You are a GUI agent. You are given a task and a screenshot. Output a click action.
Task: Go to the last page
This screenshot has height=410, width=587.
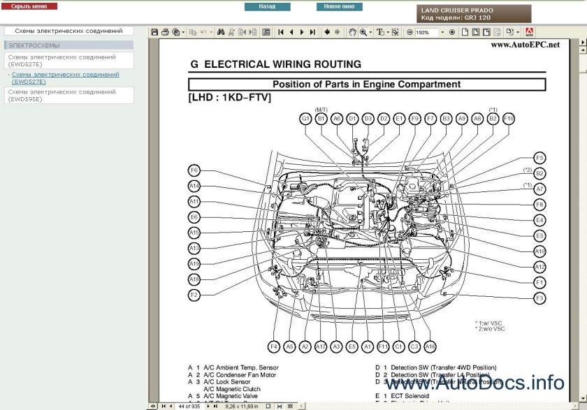(x=312, y=32)
